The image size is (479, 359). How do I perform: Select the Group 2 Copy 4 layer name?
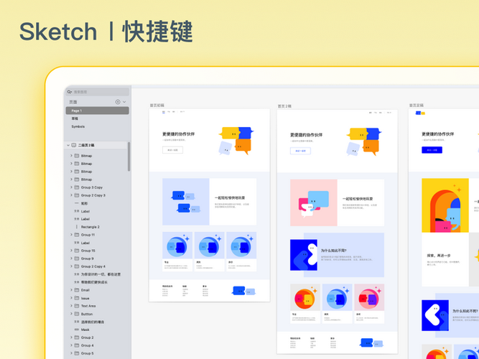[93, 266]
